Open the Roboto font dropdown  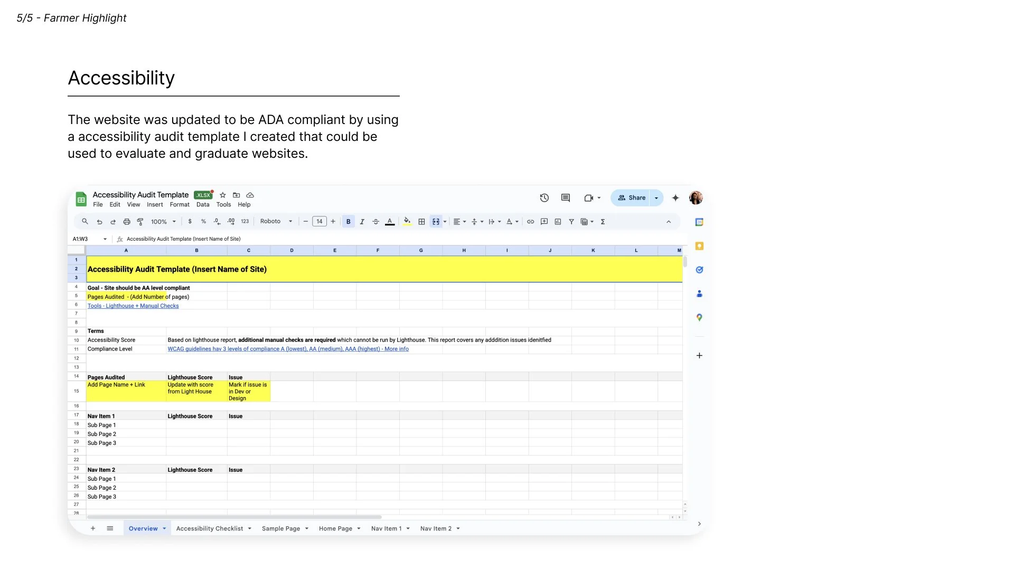276,222
